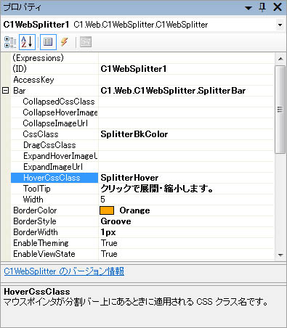Switch to Categorized view icon
This screenshot has width=287, height=328.
[10, 42]
